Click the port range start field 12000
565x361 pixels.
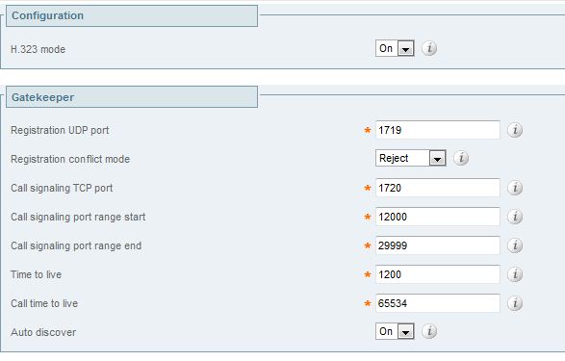point(437,217)
